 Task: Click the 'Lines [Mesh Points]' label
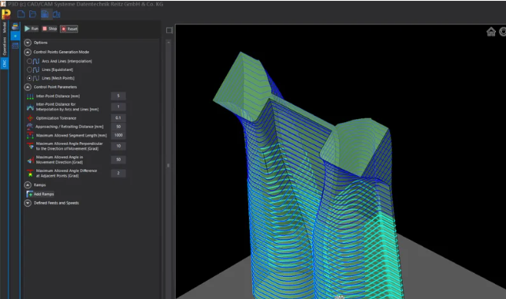pyautogui.click(x=58, y=78)
